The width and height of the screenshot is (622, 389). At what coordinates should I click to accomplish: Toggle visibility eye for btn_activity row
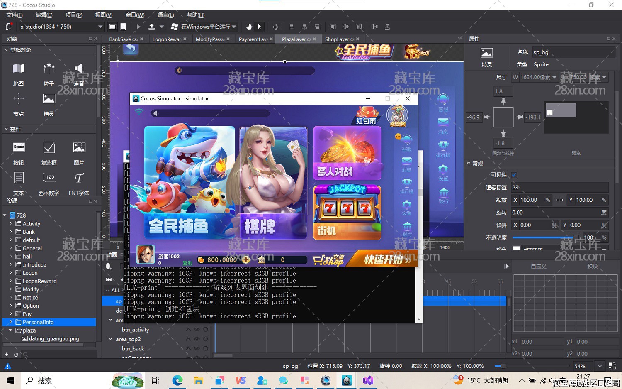(x=197, y=330)
